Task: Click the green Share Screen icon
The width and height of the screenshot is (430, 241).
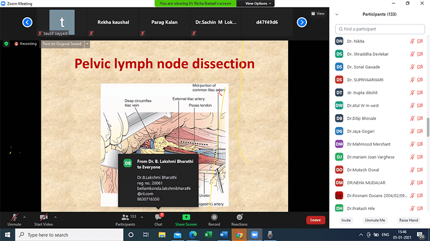Action: [186, 217]
